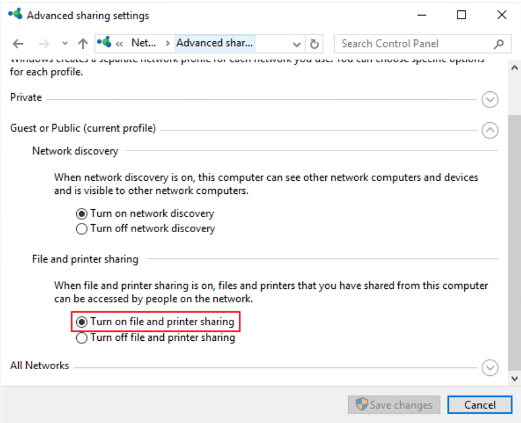Collapse the Guest or Public profile section
This screenshot has height=423, width=521.
(x=490, y=129)
